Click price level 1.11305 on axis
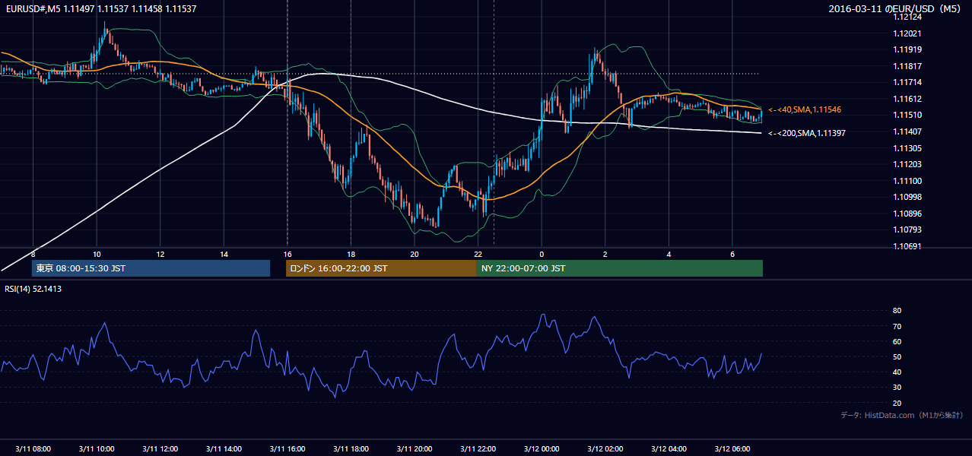The height and width of the screenshot is (456, 972). click(x=907, y=148)
